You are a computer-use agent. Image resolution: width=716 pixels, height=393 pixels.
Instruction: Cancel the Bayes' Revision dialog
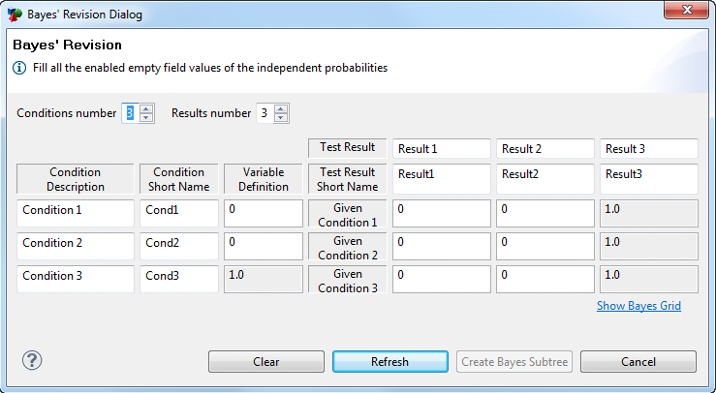coord(638,361)
